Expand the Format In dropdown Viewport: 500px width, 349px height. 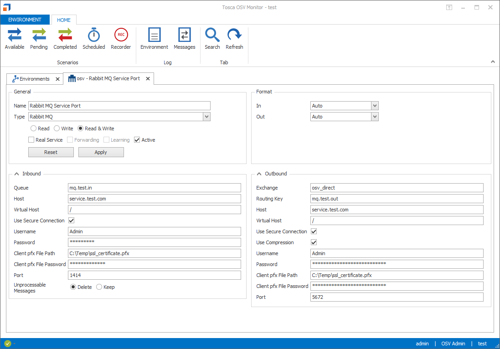pos(375,106)
